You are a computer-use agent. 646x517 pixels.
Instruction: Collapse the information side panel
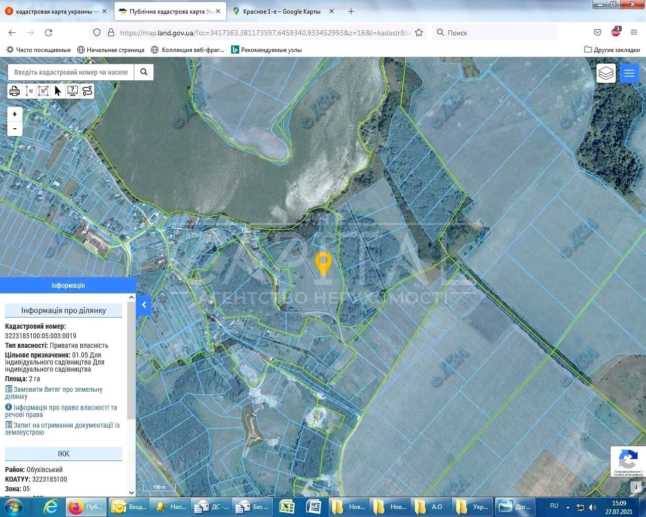click(x=144, y=305)
